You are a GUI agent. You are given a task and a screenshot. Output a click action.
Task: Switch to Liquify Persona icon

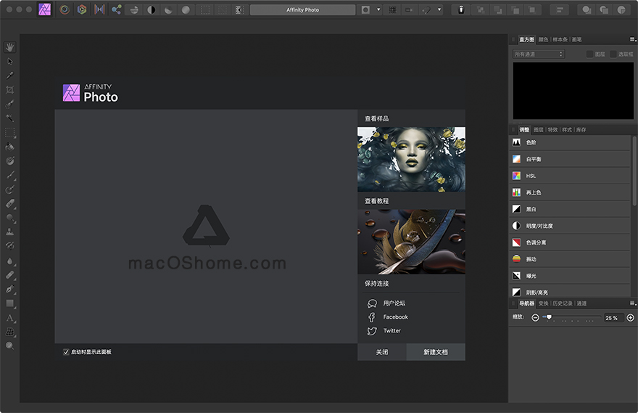tap(65, 9)
